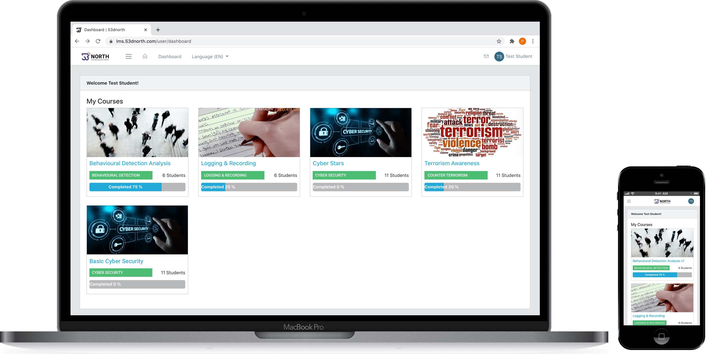Open a new tab with plus icon

[x=158, y=30]
